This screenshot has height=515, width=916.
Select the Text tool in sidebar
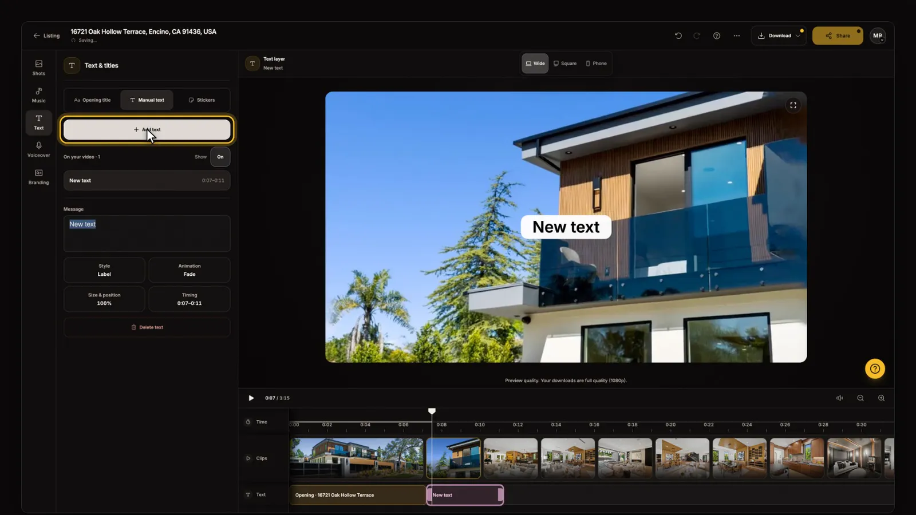(38, 122)
